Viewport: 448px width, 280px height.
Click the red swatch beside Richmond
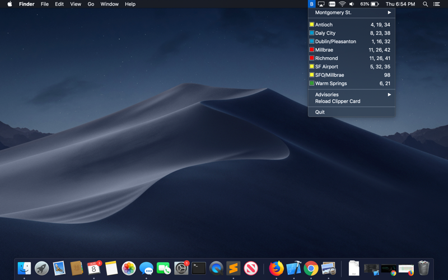[x=312, y=58]
